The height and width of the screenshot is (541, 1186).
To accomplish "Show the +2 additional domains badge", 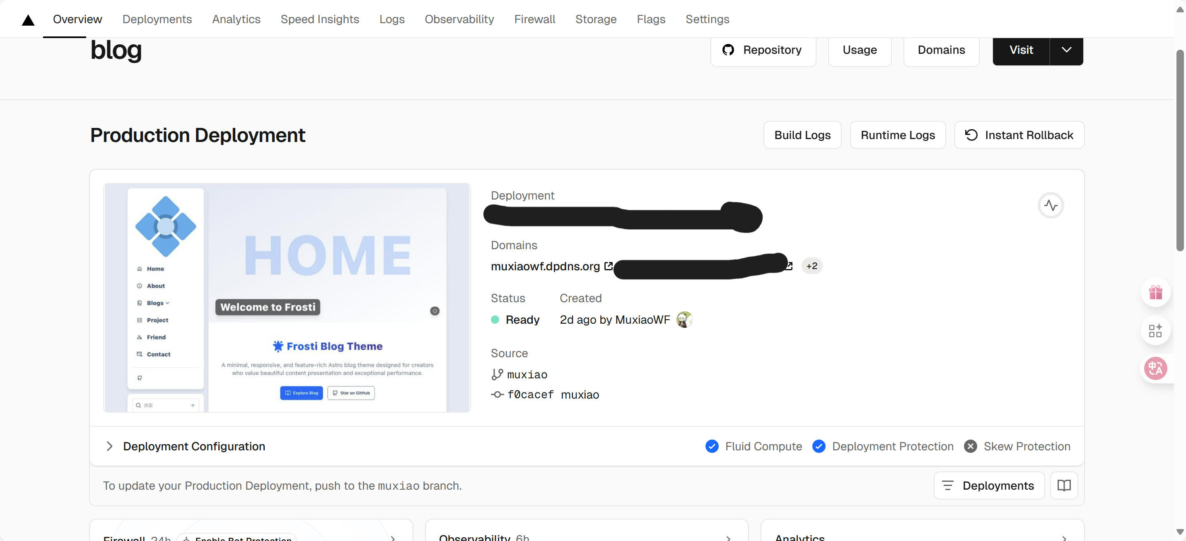I will point(812,266).
